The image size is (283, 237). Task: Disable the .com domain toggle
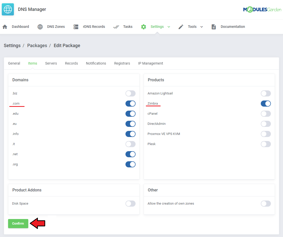[131, 104]
